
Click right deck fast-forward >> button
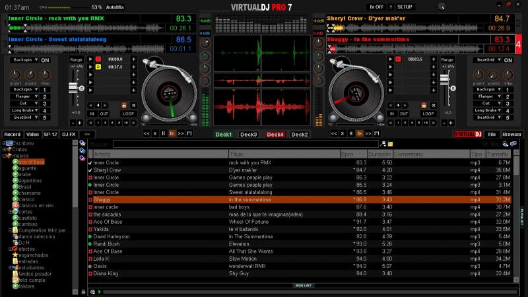tap(368, 134)
